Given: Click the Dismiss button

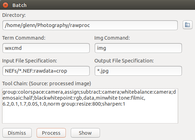Looking at the screenshot, I should click(x=17, y=133).
